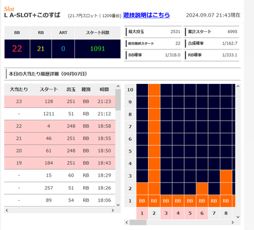
Task: Click the chart horizontal scroll right arrow
Action: tap(232, 222)
